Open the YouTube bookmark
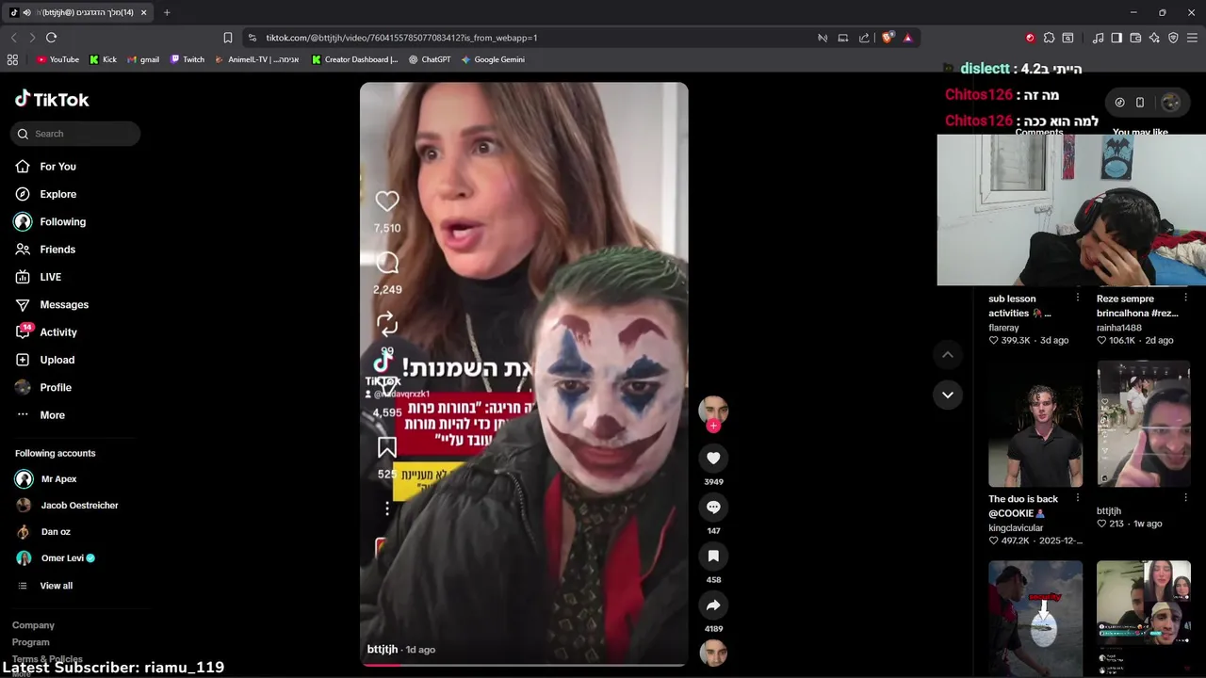The image size is (1206, 678). [x=57, y=59]
